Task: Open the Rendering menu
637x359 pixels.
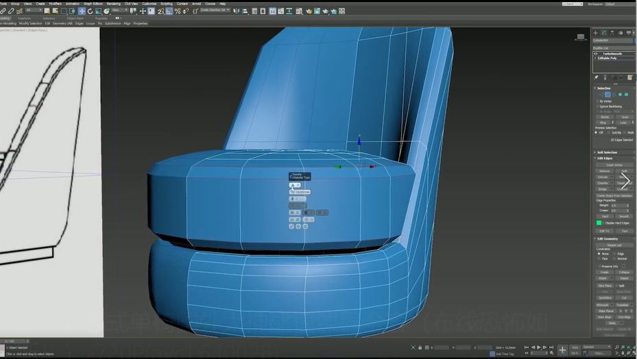Action: (x=114, y=3)
